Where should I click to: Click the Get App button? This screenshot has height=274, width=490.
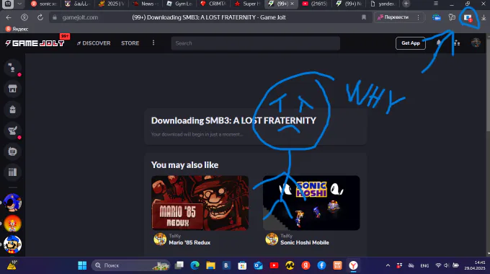411,43
